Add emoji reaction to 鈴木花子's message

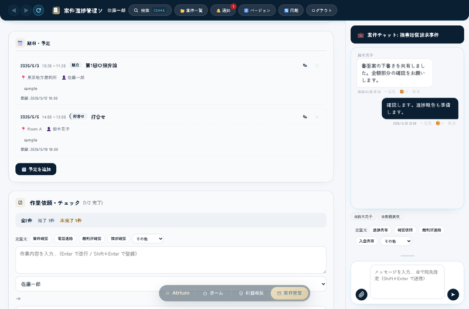tap(403, 91)
